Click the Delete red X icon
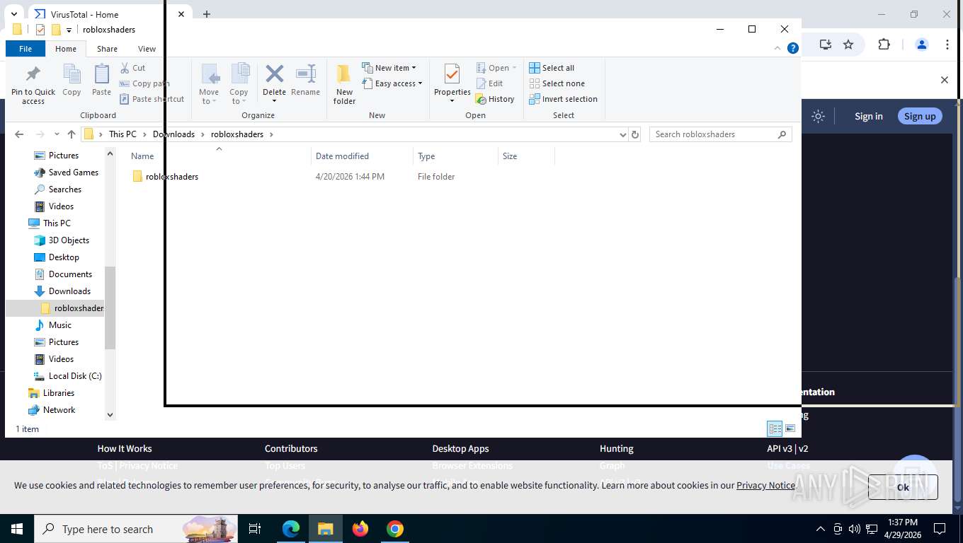The width and height of the screenshot is (963, 543). [x=274, y=74]
